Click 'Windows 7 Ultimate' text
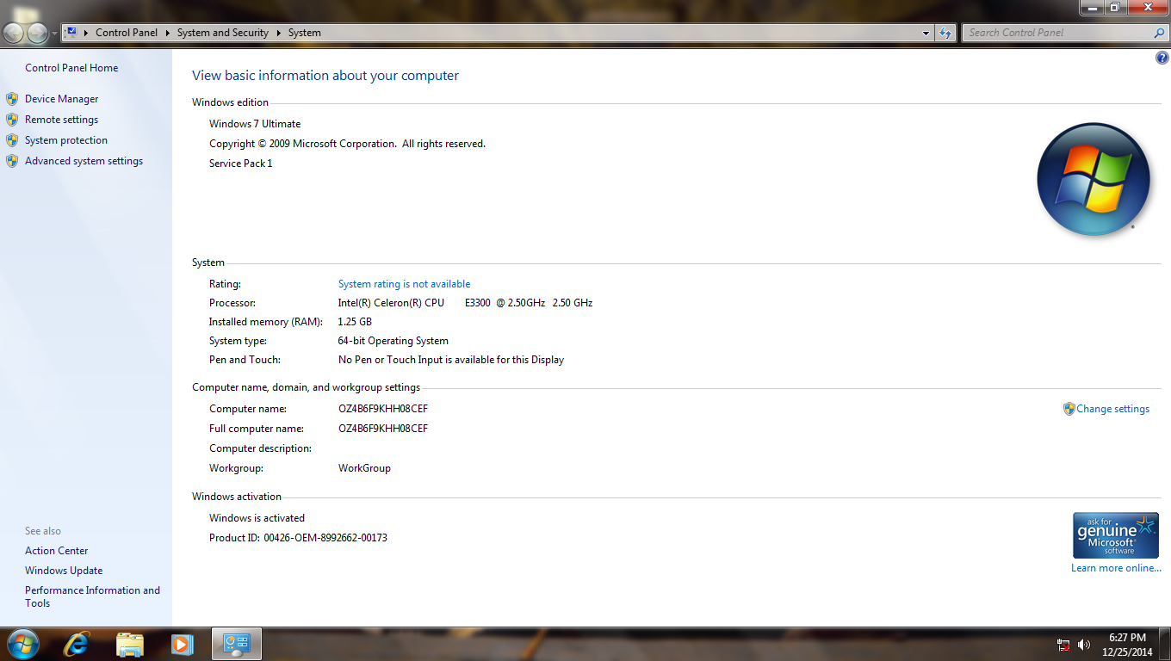 pyautogui.click(x=255, y=124)
